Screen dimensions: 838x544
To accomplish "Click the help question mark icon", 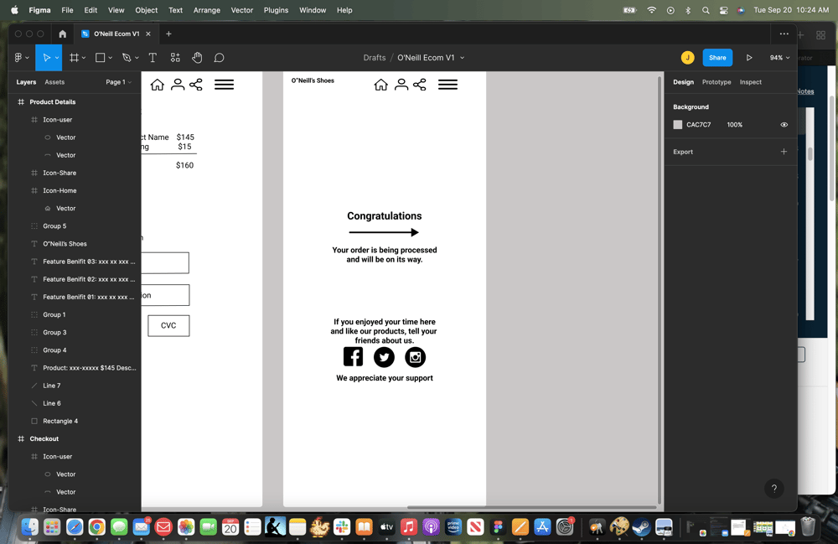I will coord(773,488).
